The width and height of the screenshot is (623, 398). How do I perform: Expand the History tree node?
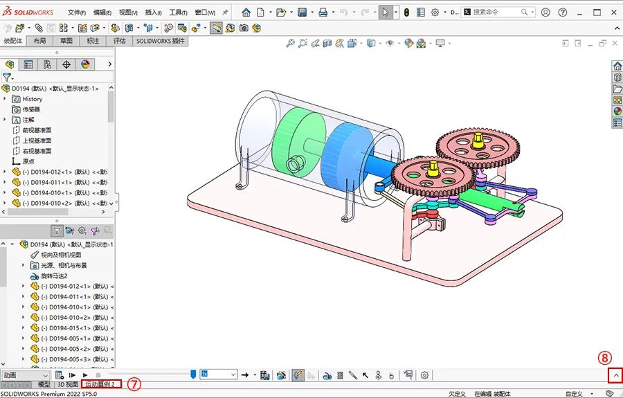5,98
